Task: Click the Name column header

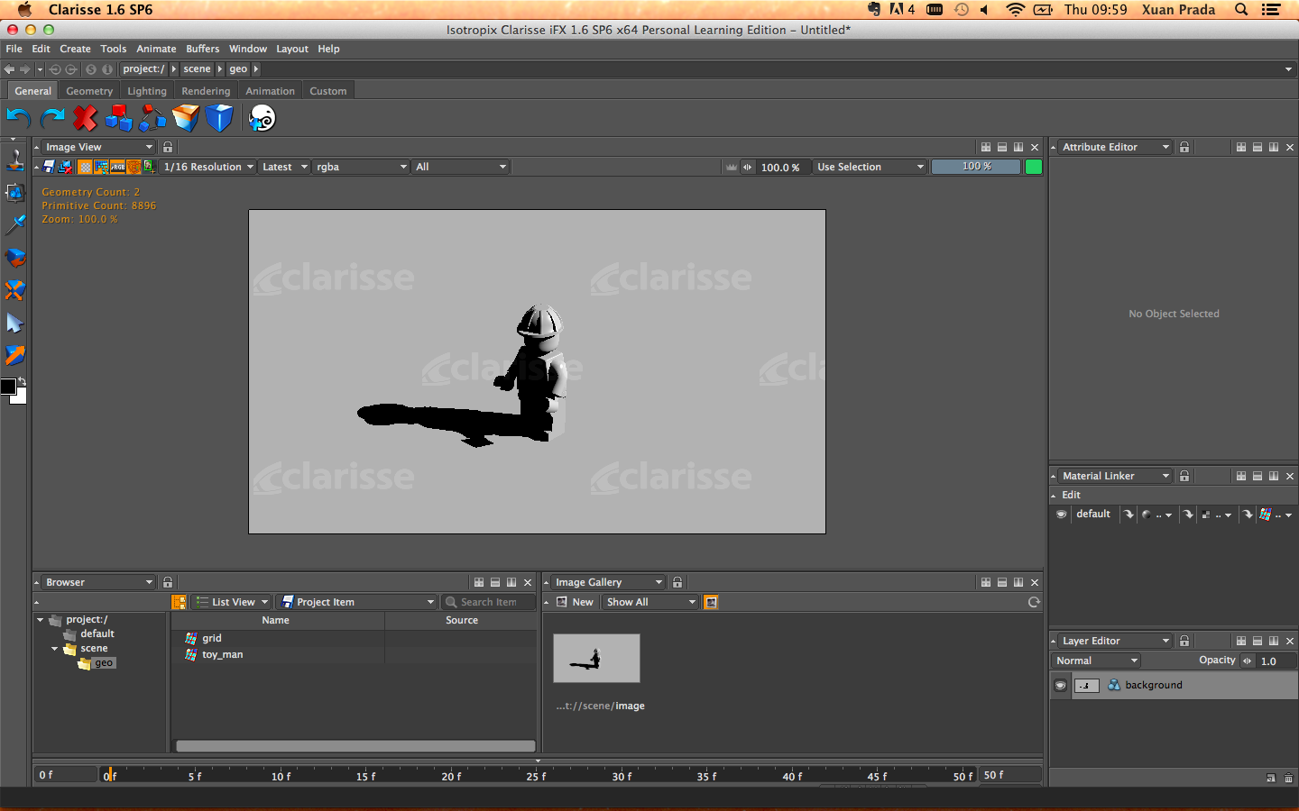Action: [x=276, y=620]
